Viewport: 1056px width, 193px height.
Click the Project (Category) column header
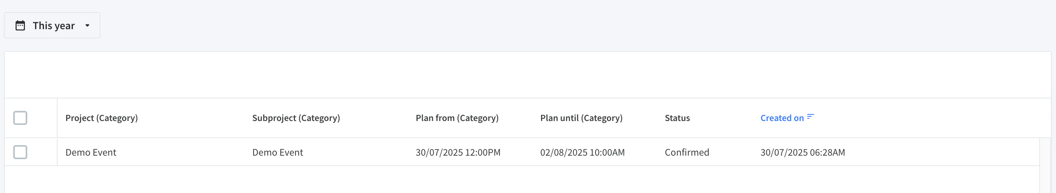[x=102, y=118]
